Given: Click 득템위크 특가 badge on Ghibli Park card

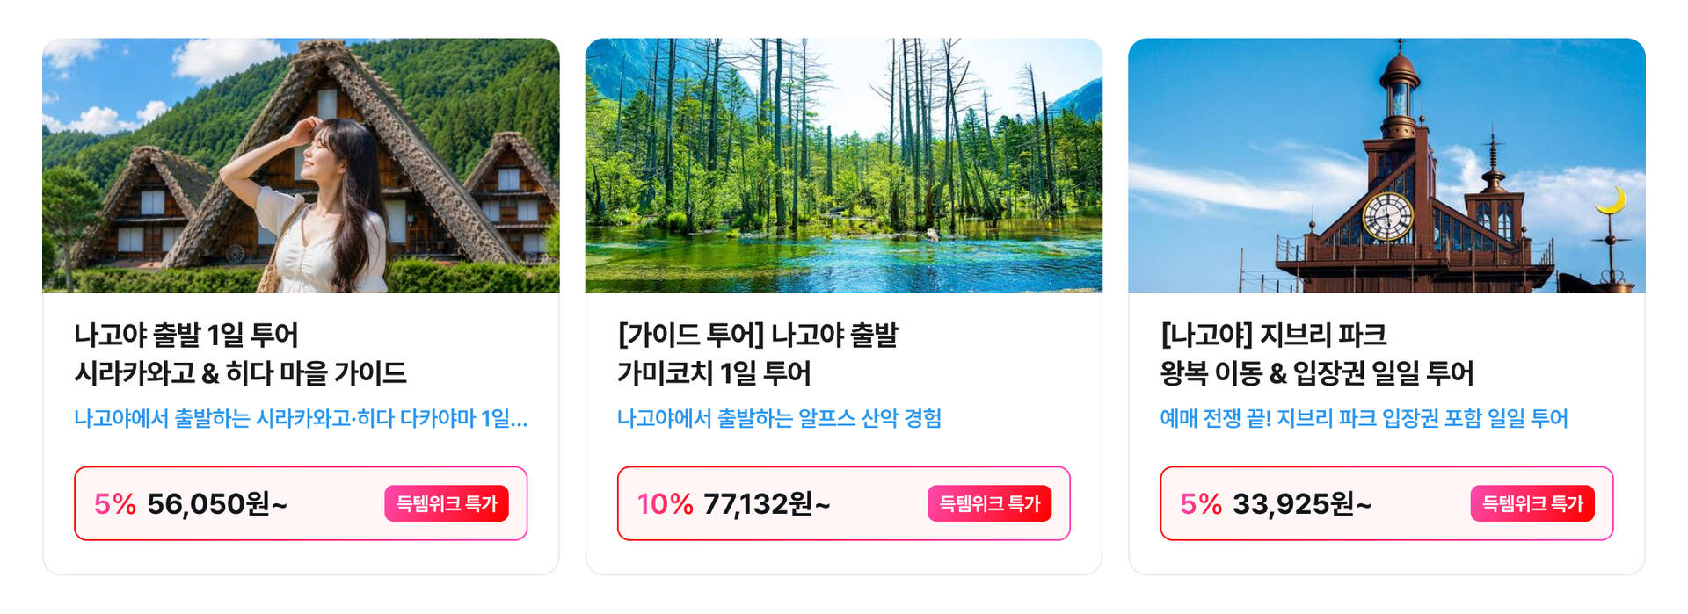Looking at the screenshot, I should click(1532, 503).
